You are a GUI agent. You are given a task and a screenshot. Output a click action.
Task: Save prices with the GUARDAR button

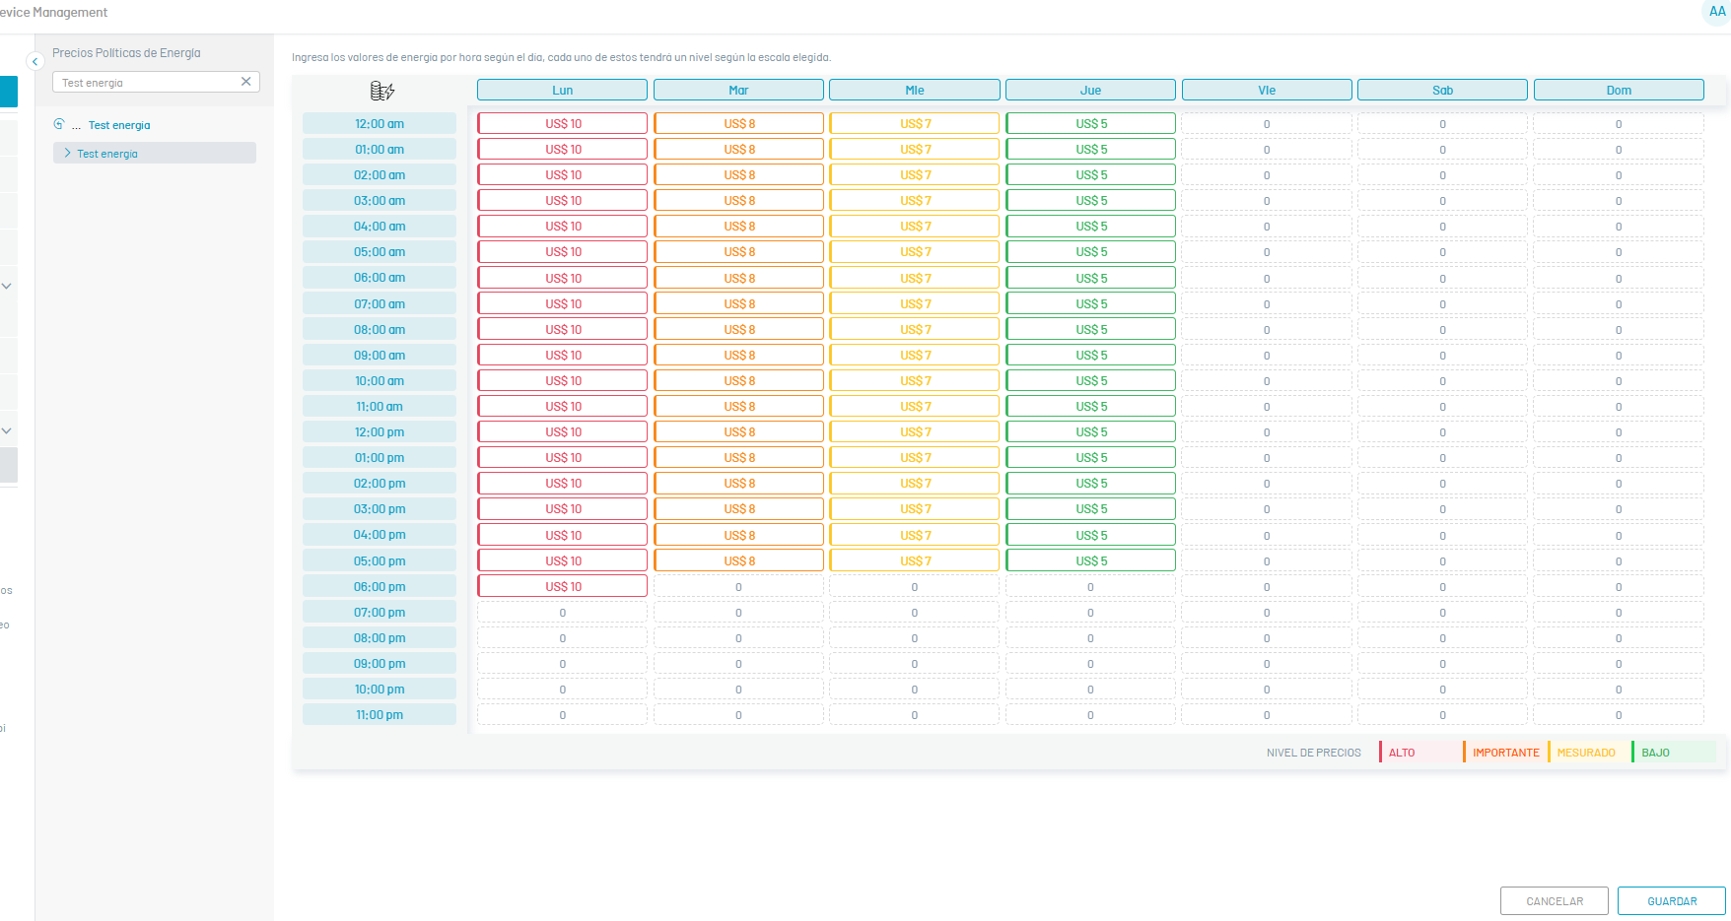(x=1672, y=900)
